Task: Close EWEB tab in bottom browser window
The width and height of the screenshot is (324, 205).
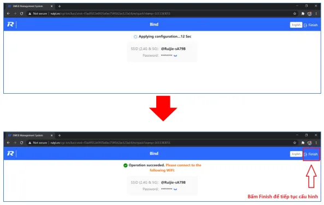Action: tap(52, 136)
